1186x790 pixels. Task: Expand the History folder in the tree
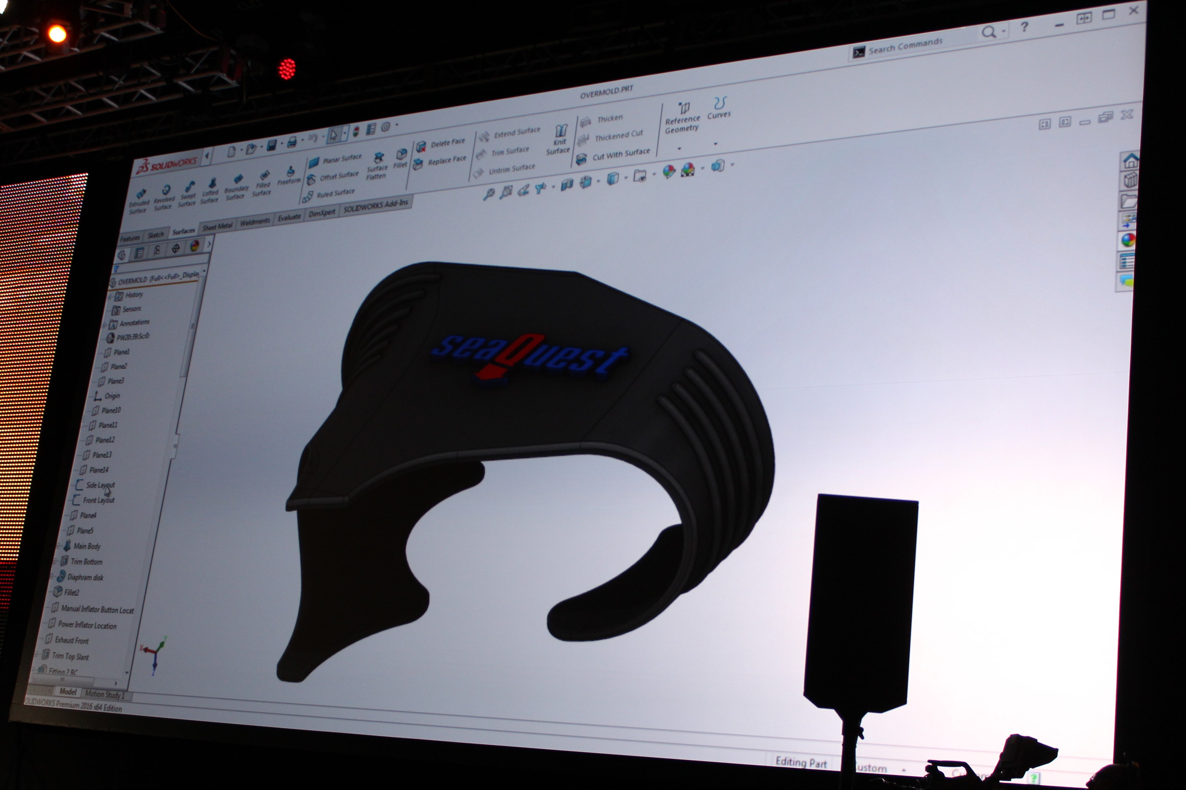click(x=111, y=297)
